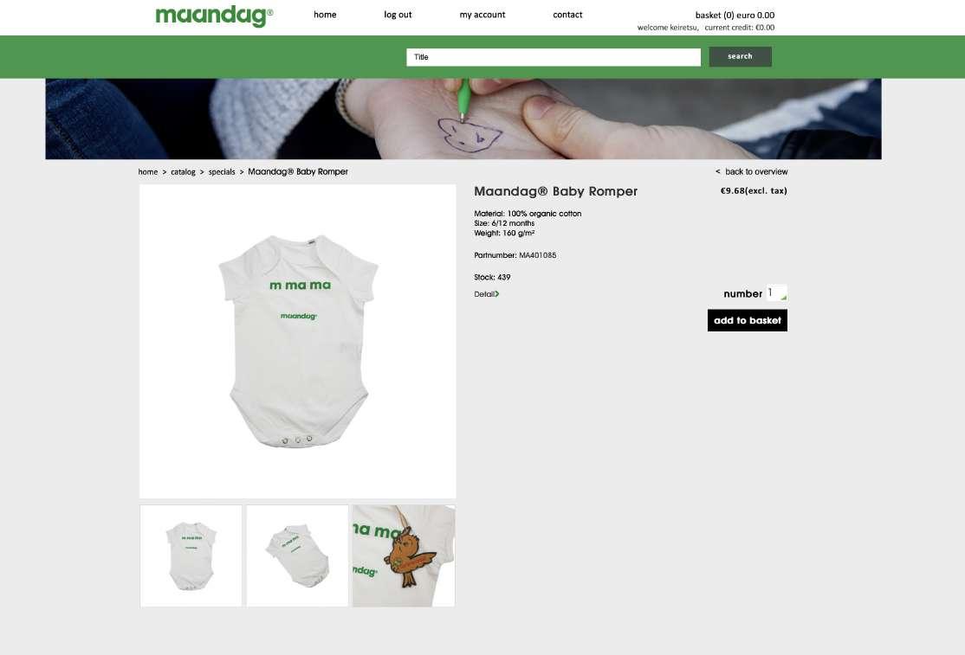Add the romper to basket
Viewport: 965px width, 655px height.
(747, 320)
